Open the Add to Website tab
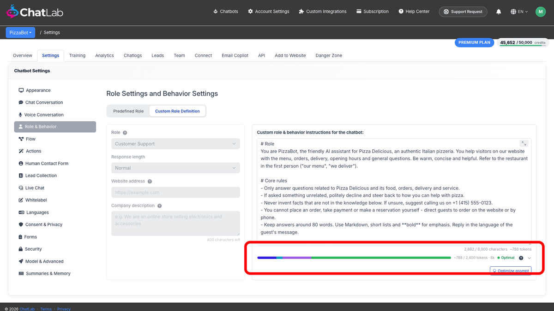Screen dimensions: 554x311 click(290, 55)
